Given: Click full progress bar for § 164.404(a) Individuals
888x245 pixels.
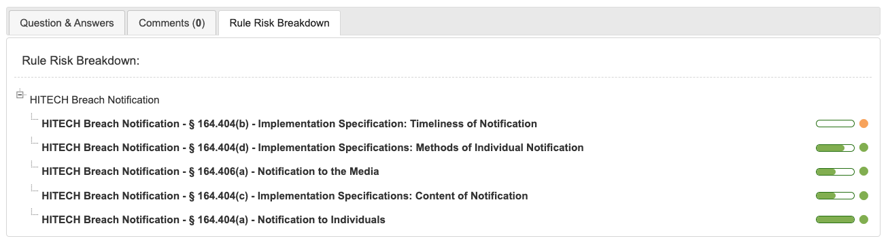Looking at the screenshot, I should click(x=835, y=220).
